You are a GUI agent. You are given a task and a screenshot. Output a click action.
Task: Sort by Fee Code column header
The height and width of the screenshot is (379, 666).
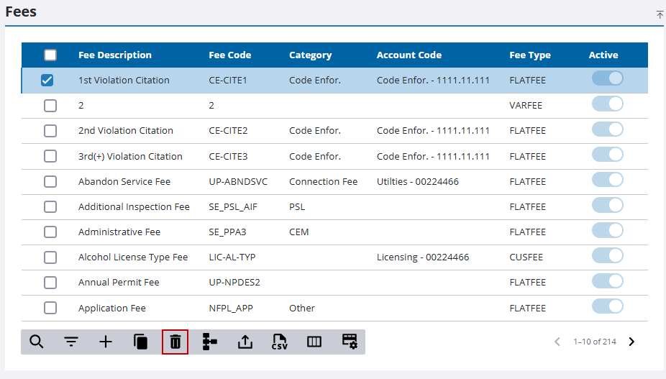[229, 55]
